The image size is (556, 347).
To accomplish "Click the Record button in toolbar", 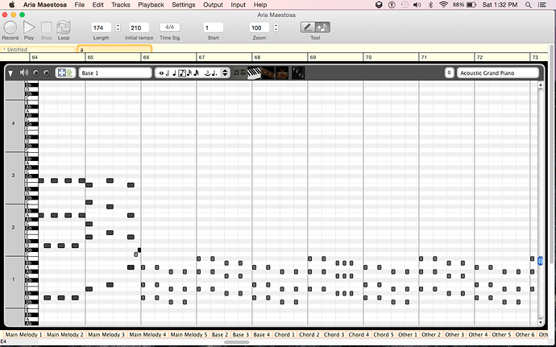I will 10,28.
